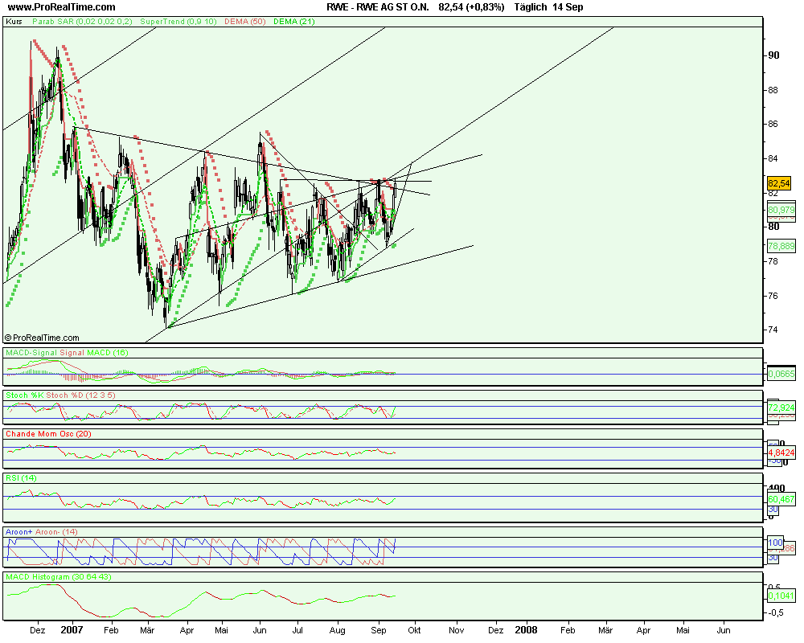Click the Stoch %K Stoch %D title
The height and width of the screenshot is (643, 804).
click(61, 395)
